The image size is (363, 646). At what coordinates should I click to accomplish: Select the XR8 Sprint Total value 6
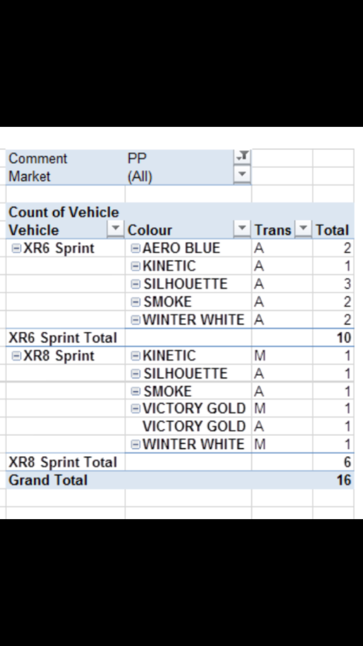pyautogui.click(x=333, y=462)
